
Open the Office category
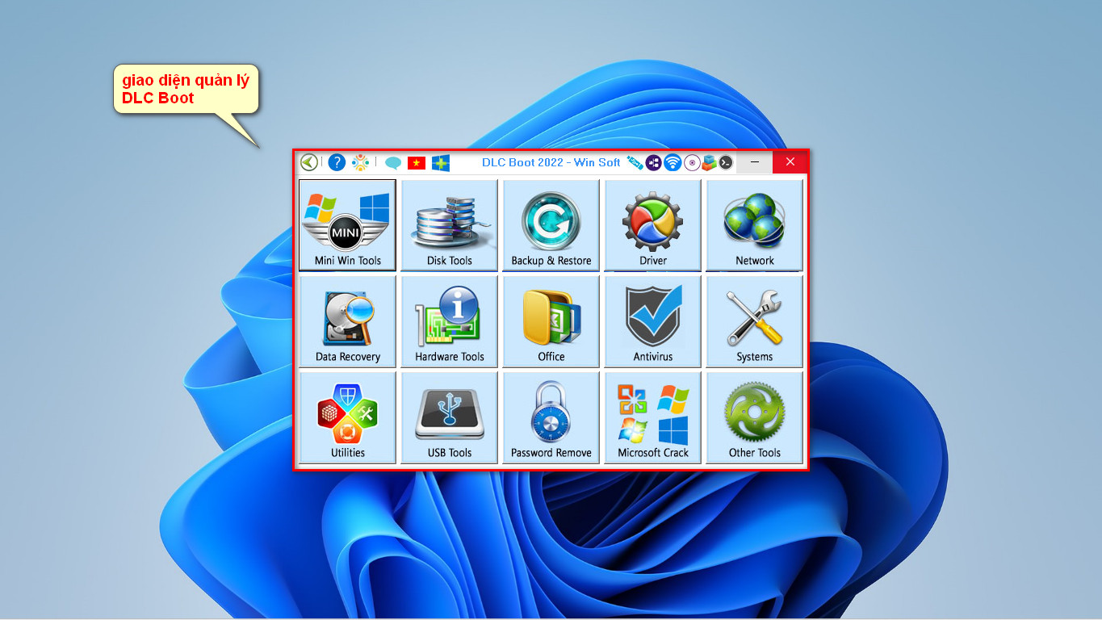point(551,321)
